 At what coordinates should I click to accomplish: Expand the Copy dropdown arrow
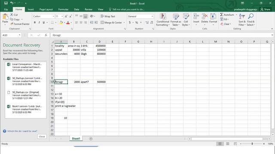point(22,19)
